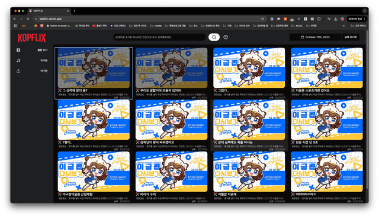Open the question mark help icon
The width and height of the screenshot is (379, 217).
pyautogui.click(x=226, y=37)
